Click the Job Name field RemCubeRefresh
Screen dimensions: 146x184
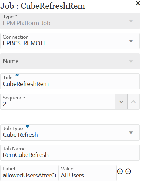pyautogui.click(x=70, y=153)
